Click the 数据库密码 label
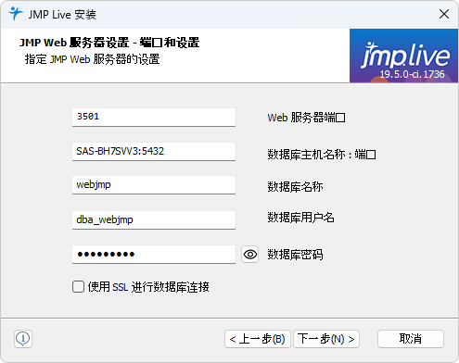 pos(295,255)
